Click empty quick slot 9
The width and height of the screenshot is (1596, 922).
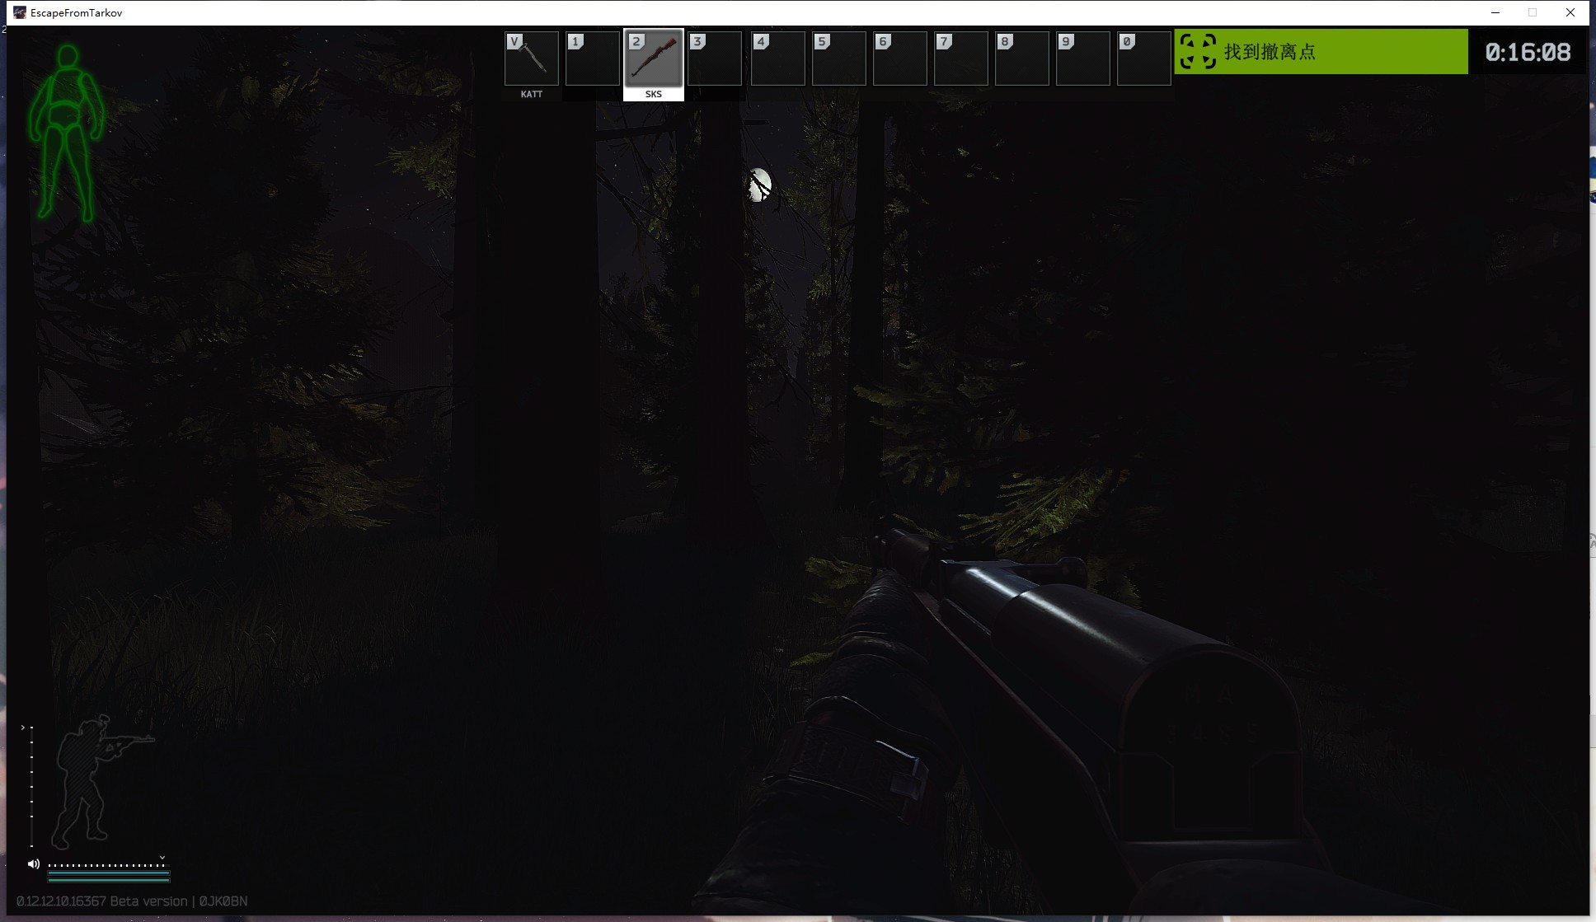point(1083,59)
